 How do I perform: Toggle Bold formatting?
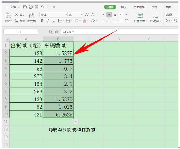(42, 21)
